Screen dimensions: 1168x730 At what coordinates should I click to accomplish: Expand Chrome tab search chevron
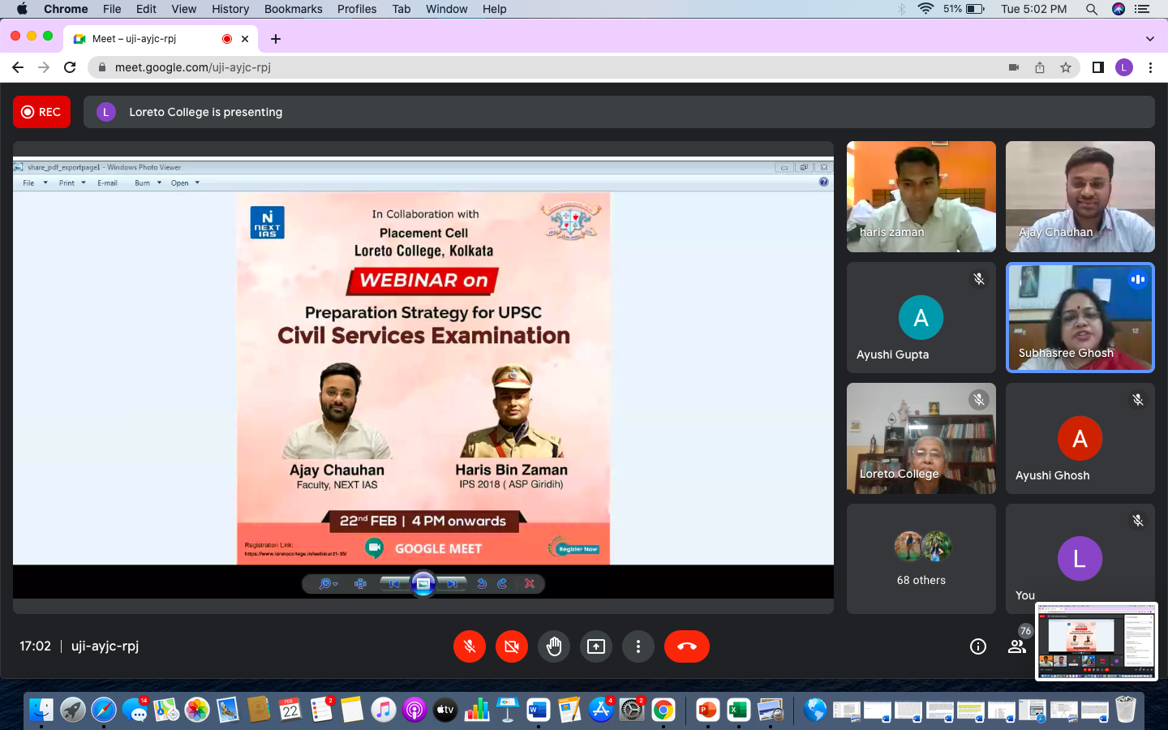[x=1149, y=39]
